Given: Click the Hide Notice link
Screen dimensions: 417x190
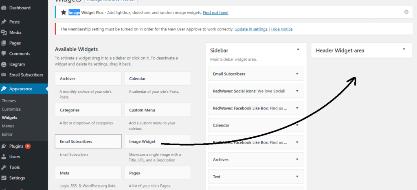Looking at the screenshot, I should [282, 29].
